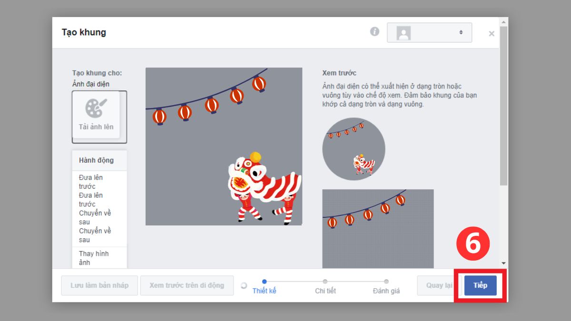The width and height of the screenshot is (571, 321).
Task: Click the Tải ảnh lên upload box
Action: pyautogui.click(x=99, y=116)
